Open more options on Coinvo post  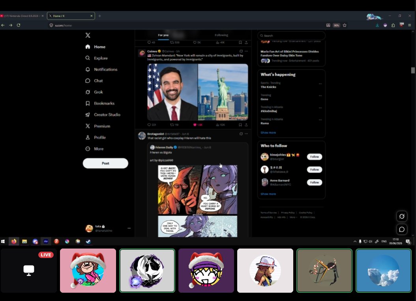[x=246, y=51]
